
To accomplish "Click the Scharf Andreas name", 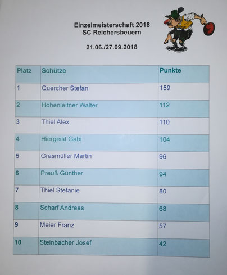I will point(62,208).
